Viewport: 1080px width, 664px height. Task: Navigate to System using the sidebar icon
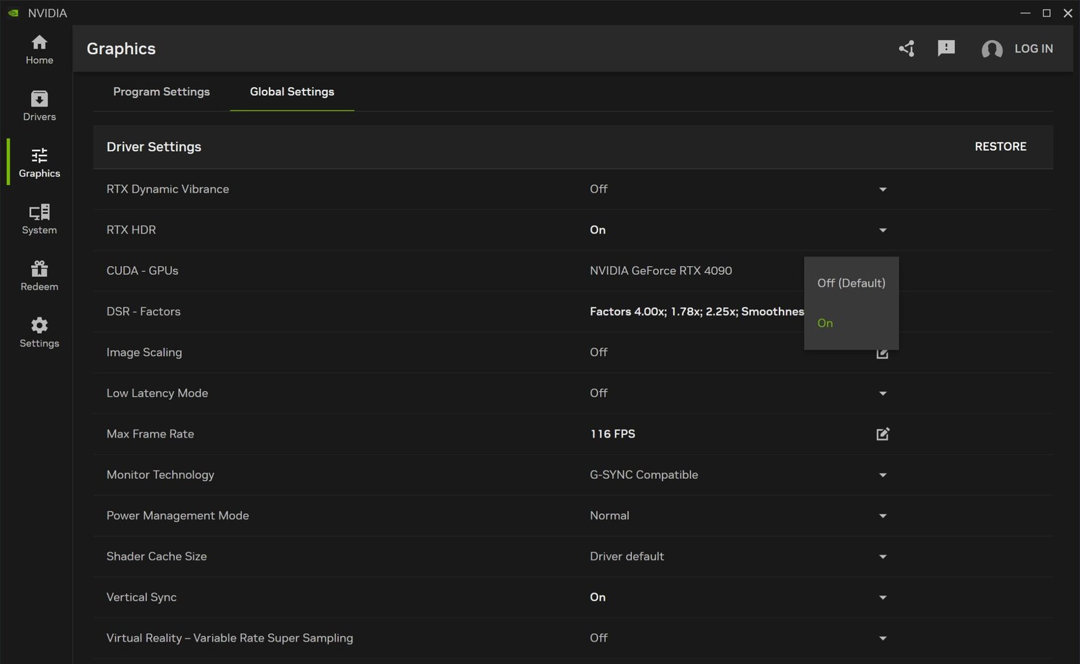[x=38, y=219]
